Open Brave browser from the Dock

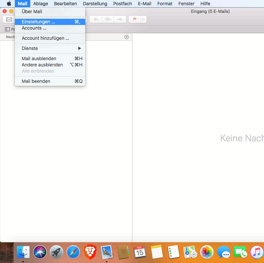(x=90, y=252)
